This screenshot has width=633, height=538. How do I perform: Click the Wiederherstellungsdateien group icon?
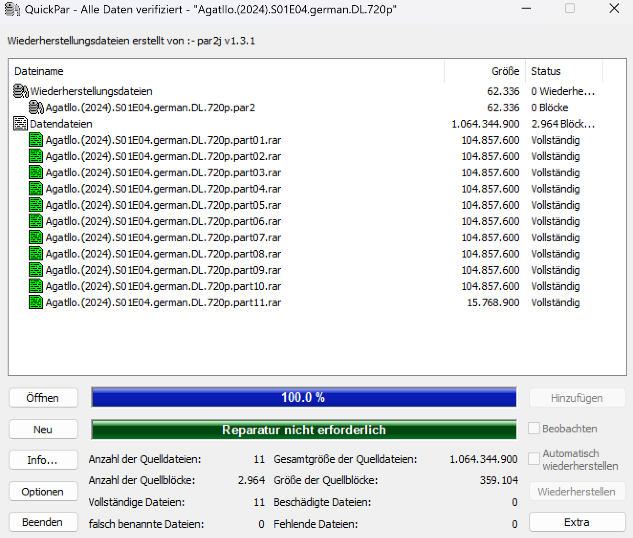tap(21, 91)
